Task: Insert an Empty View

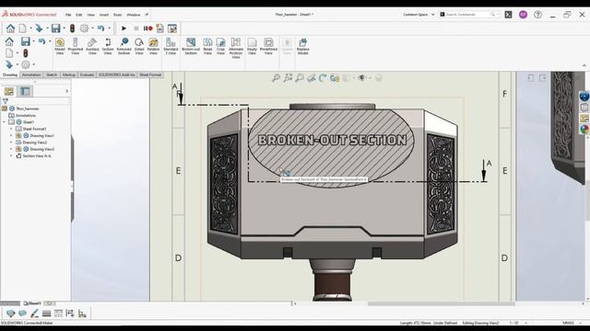Action: pos(252,47)
